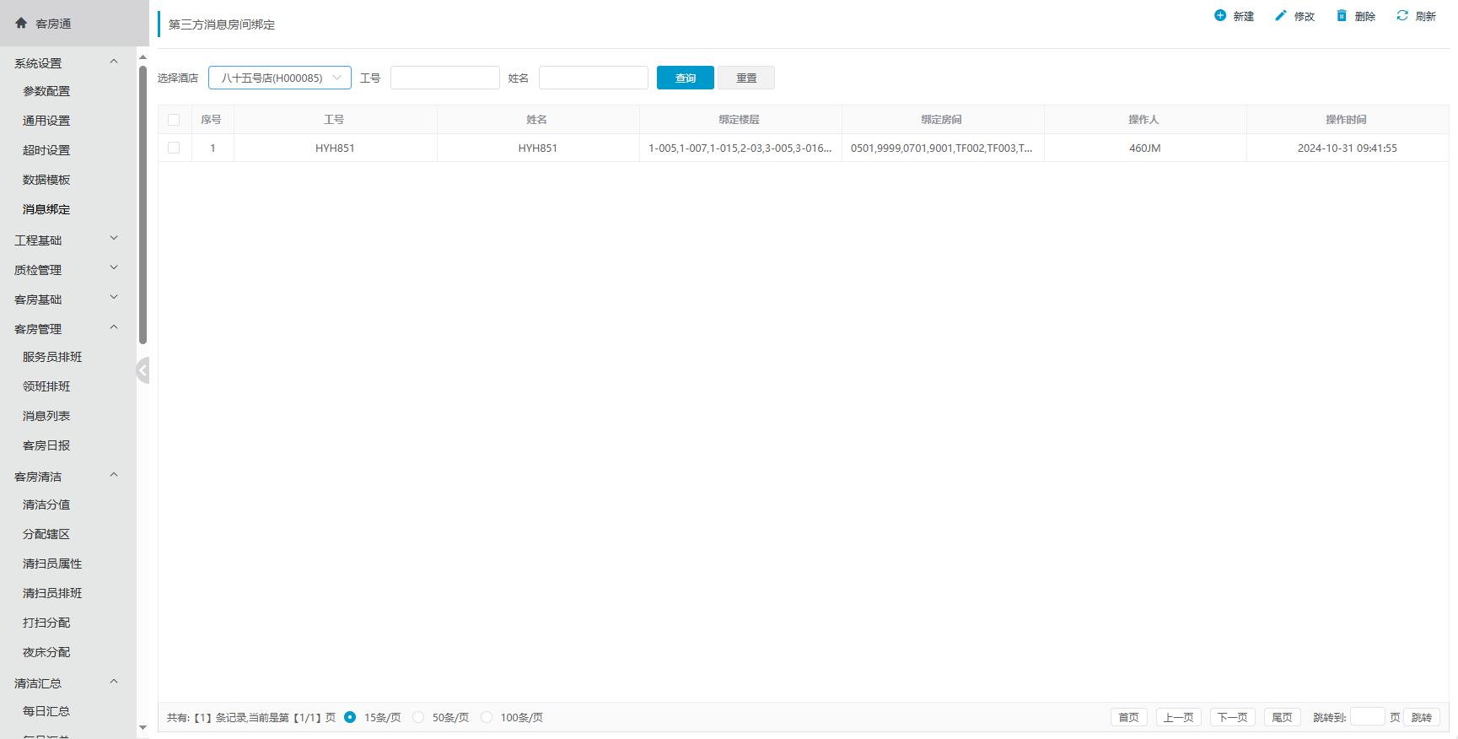Go to 参数配置 menu item

pyautogui.click(x=46, y=91)
